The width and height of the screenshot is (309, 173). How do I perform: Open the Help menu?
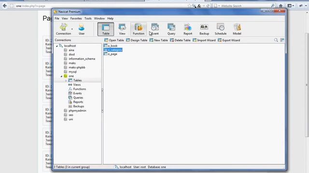(x=111, y=18)
